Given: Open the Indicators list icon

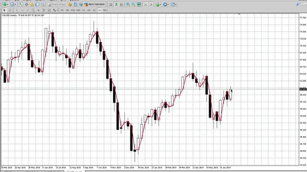Looking at the screenshot, I should click(158, 4).
